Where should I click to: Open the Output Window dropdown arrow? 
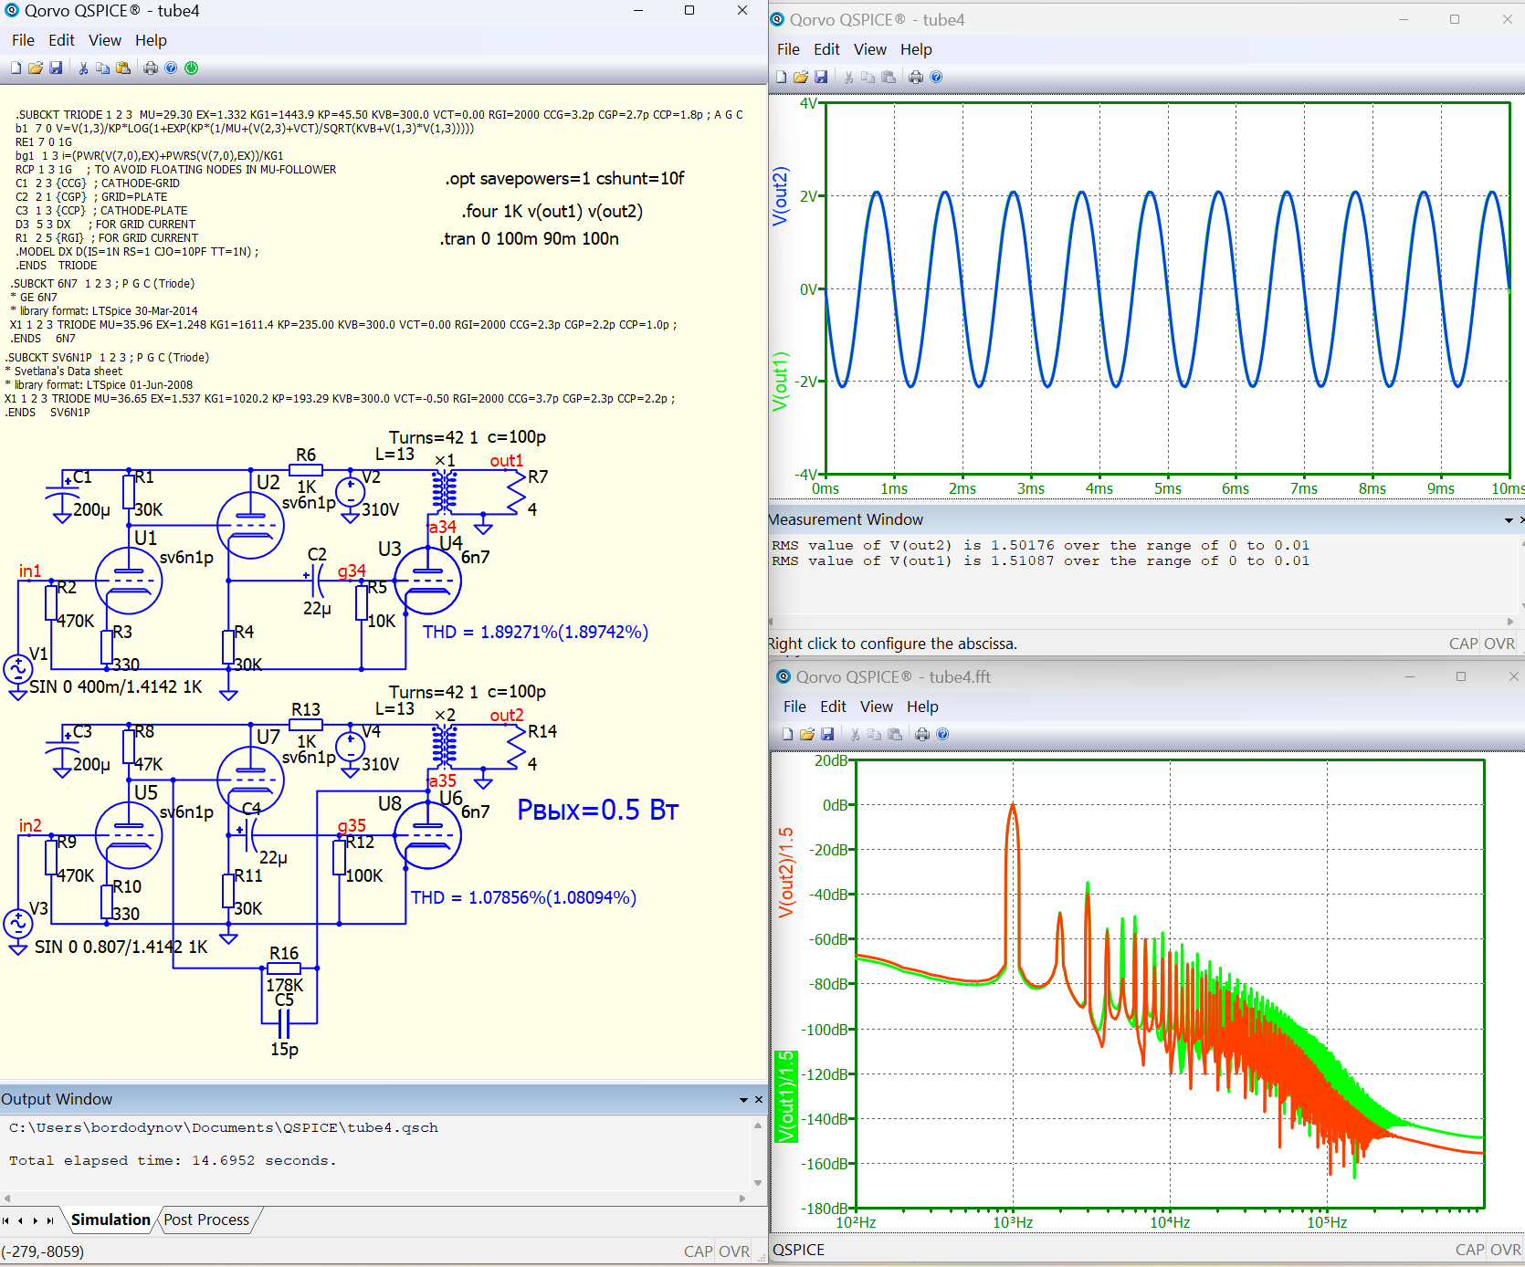click(x=743, y=1100)
